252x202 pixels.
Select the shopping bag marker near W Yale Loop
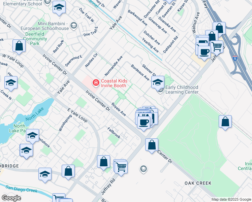pos(19,46)
